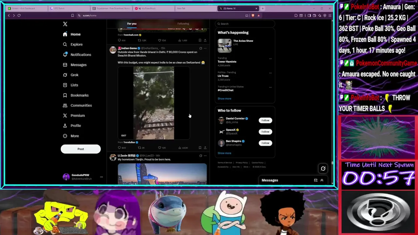This screenshot has width=418, height=235.
Task: Click Show more under What's happening
Action: click(x=224, y=99)
